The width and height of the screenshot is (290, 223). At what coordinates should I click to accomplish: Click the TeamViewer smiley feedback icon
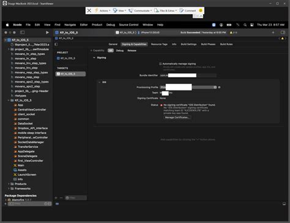coord(201,10)
